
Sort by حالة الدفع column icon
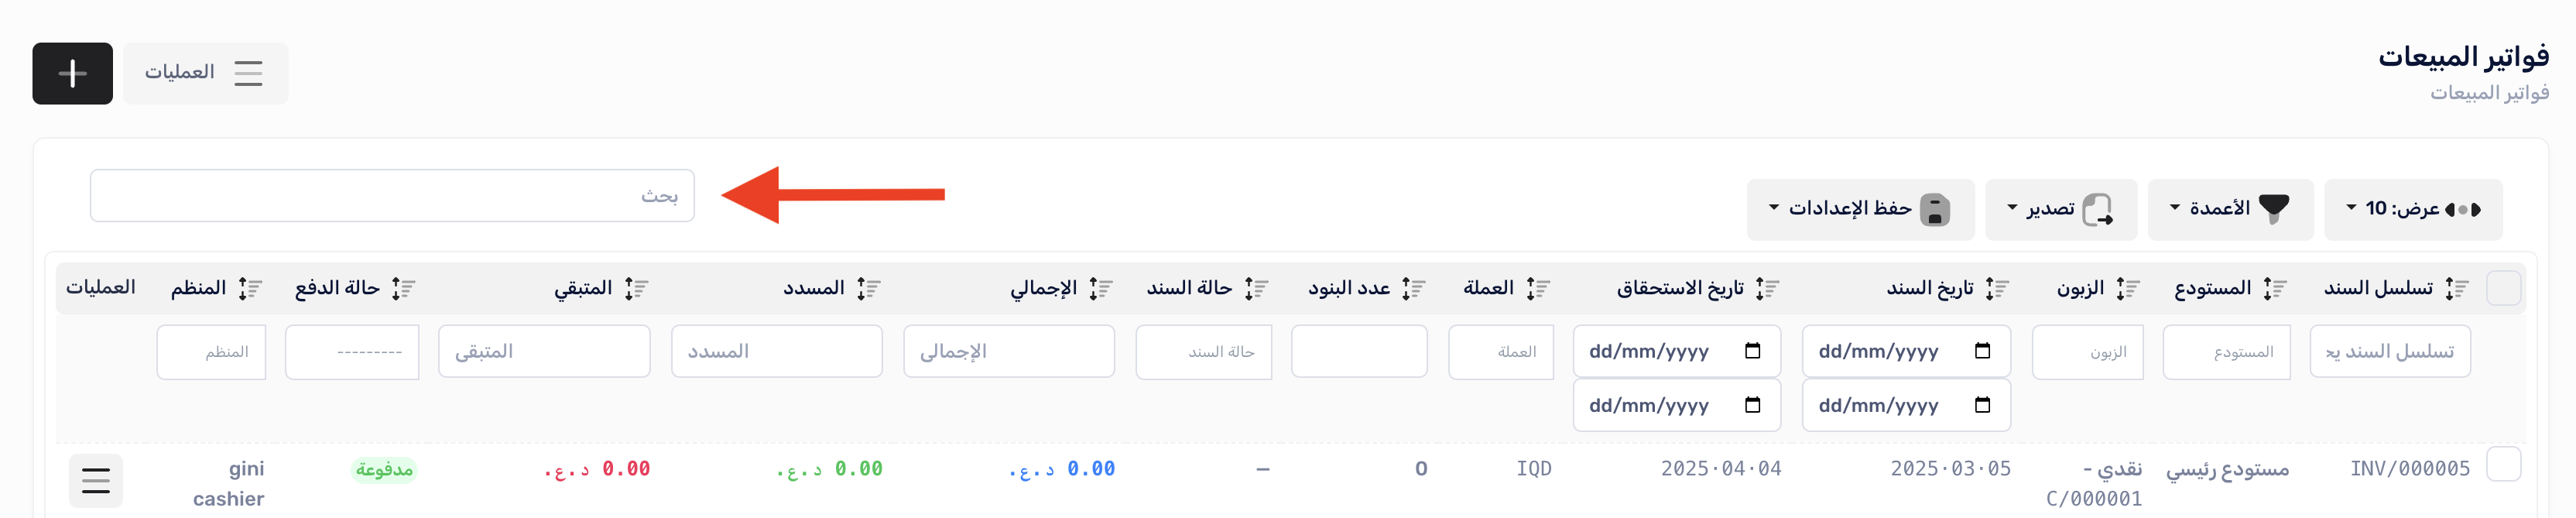point(403,289)
